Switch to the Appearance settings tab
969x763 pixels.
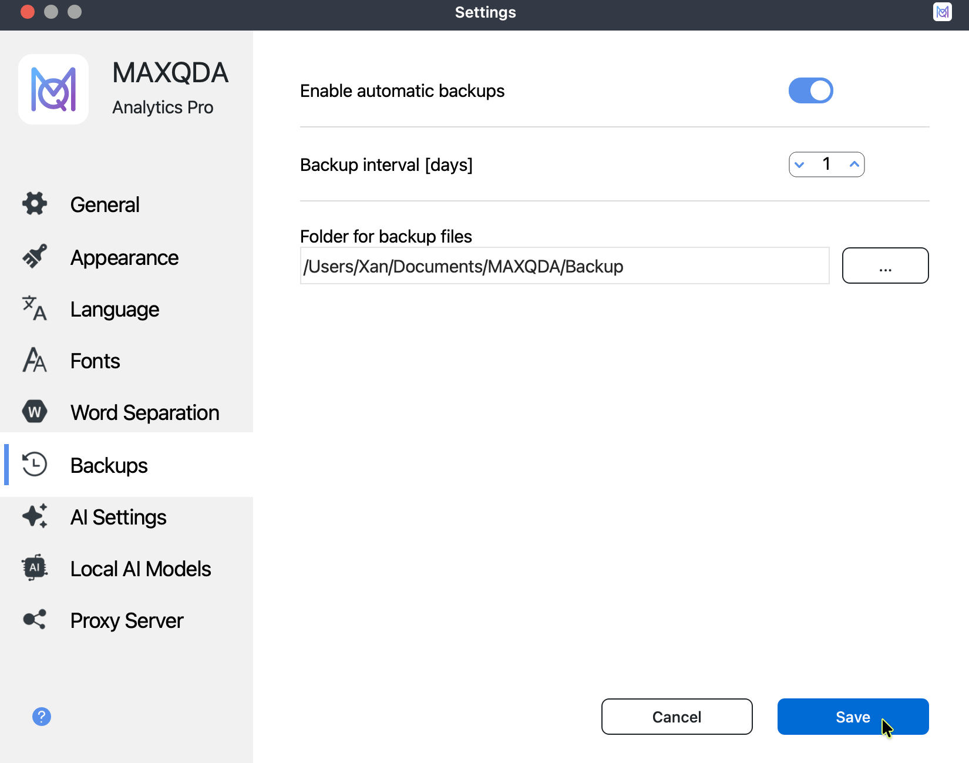[x=127, y=257]
